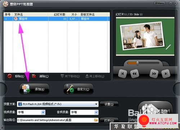Click the clear list (清除) icon
Screen dimensions: 180x130
click(x=34, y=76)
